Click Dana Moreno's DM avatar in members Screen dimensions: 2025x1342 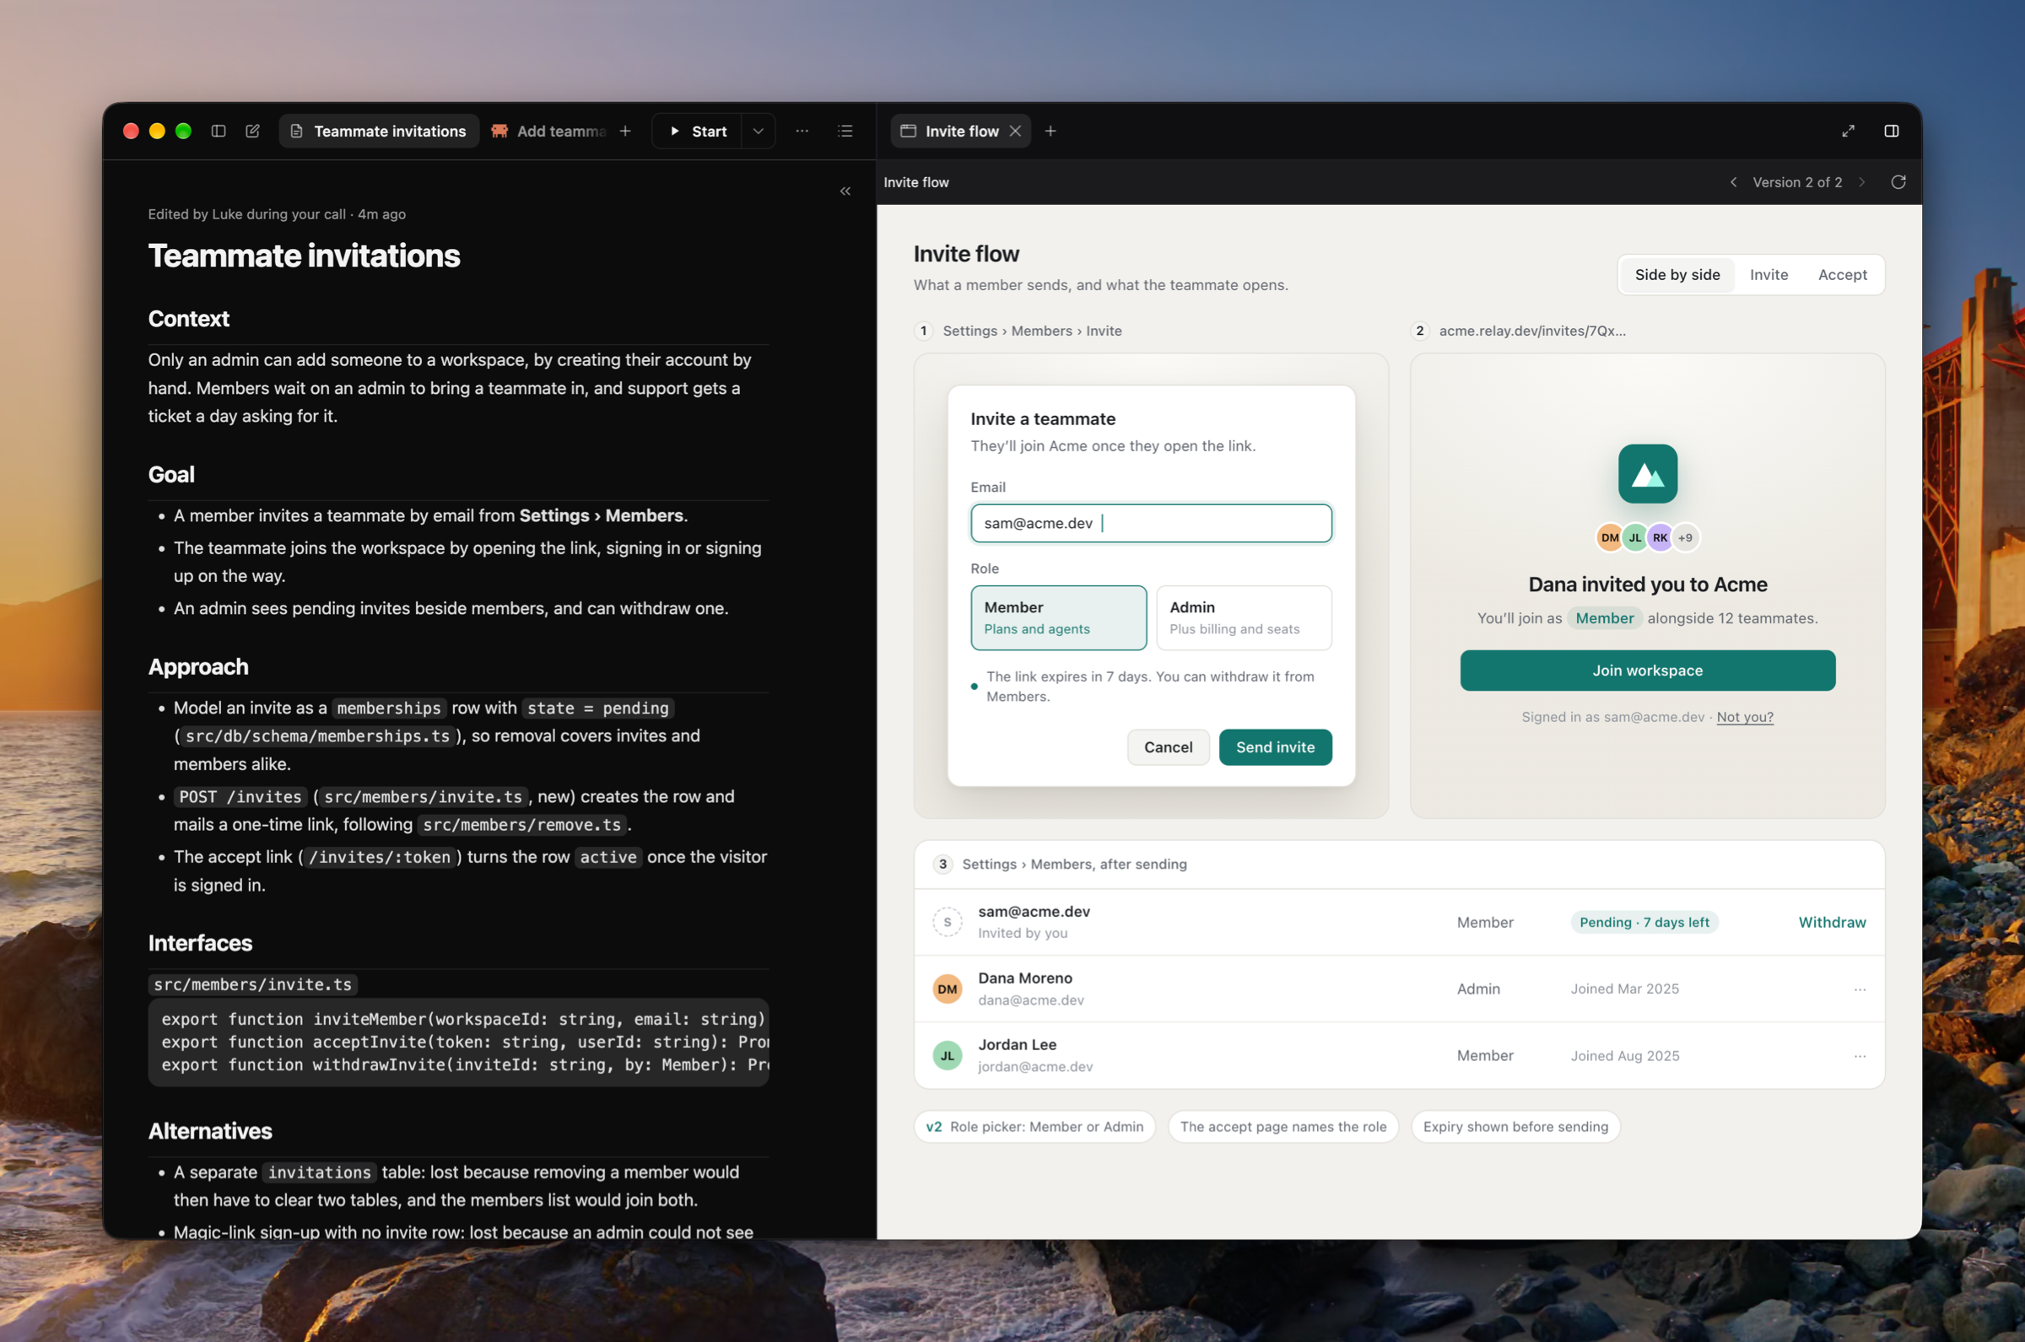(x=947, y=989)
